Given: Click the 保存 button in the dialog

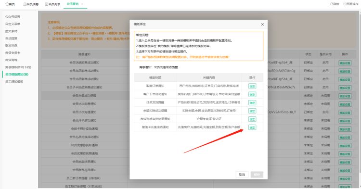Looking at the screenshot, I should pyautogui.click(x=257, y=175).
